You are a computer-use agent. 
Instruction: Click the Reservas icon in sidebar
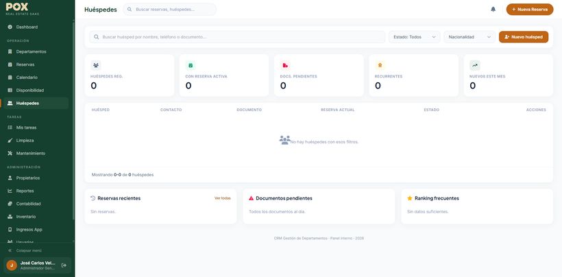click(10, 64)
